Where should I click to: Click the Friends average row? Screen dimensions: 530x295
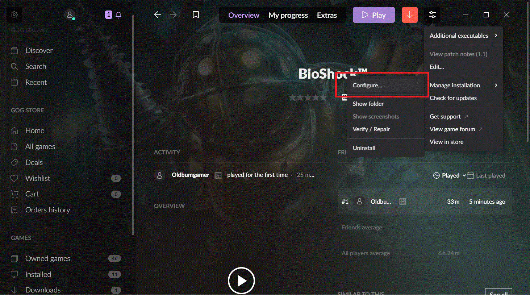[425, 228]
